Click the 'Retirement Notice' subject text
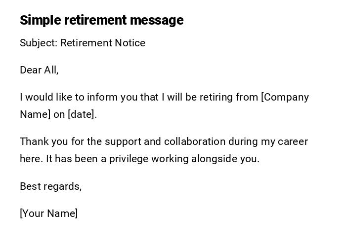 coord(103,43)
